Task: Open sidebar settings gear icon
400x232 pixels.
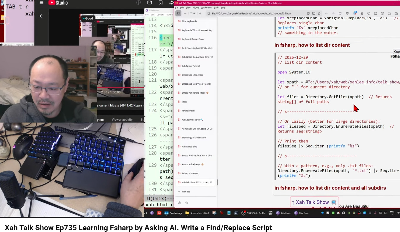Action: tap(179, 203)
